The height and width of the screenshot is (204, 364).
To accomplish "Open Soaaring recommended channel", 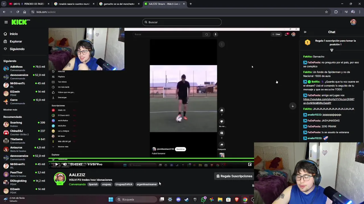I will (x=24, y=124).
